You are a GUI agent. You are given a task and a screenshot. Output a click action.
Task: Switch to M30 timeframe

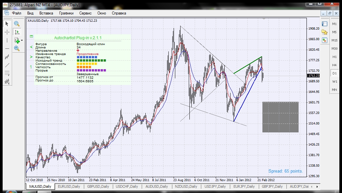(x=334, y=48)
